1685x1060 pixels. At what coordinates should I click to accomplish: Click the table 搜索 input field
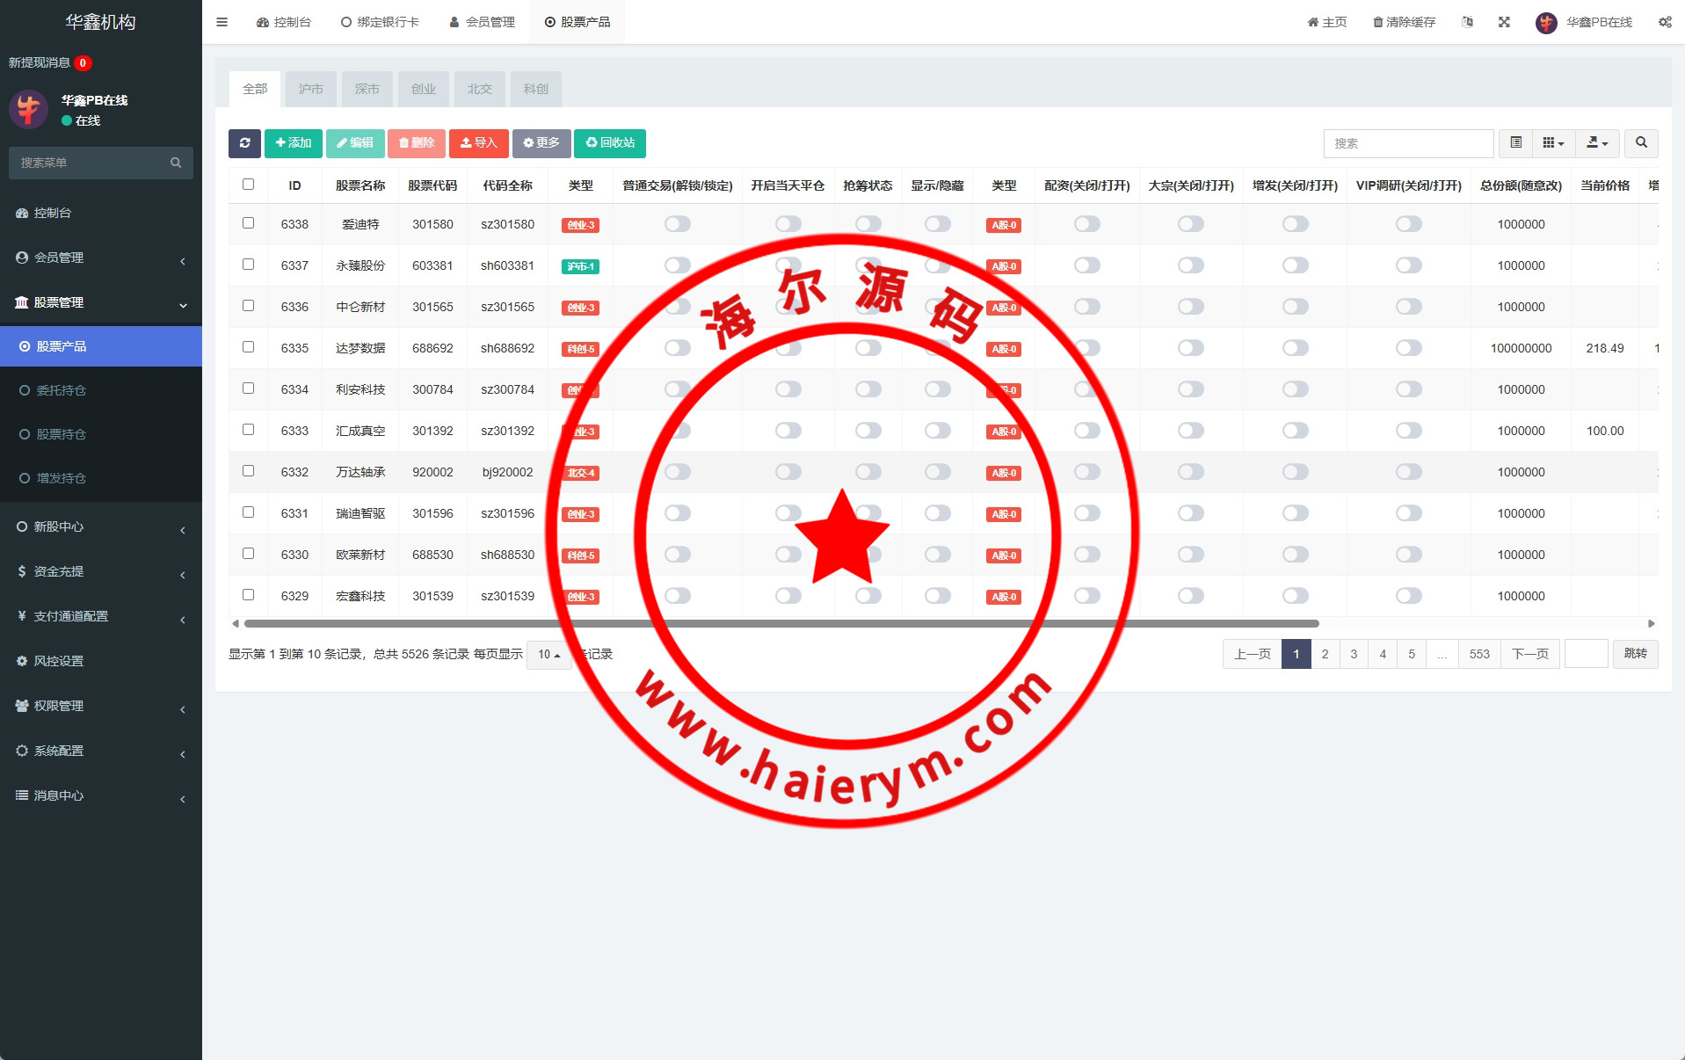click(x=1407, y=143)
